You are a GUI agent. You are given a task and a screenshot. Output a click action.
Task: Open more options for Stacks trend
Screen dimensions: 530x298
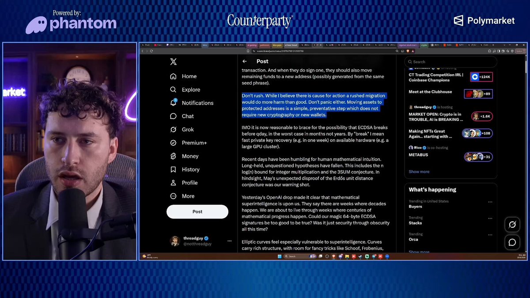[490, 219]
